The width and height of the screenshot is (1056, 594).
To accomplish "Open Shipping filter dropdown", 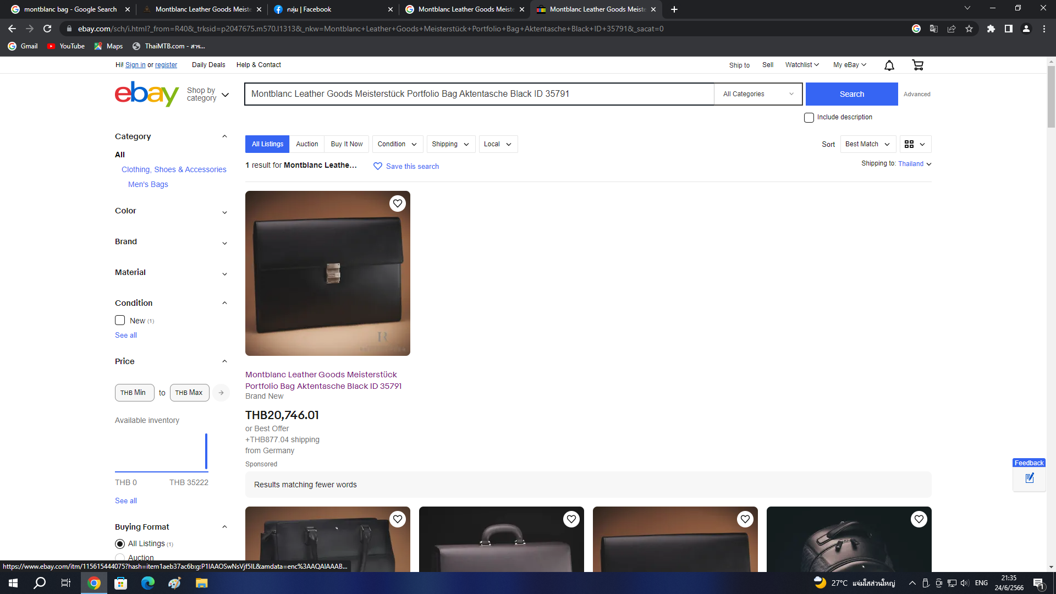I will click(x=450, y=144).
